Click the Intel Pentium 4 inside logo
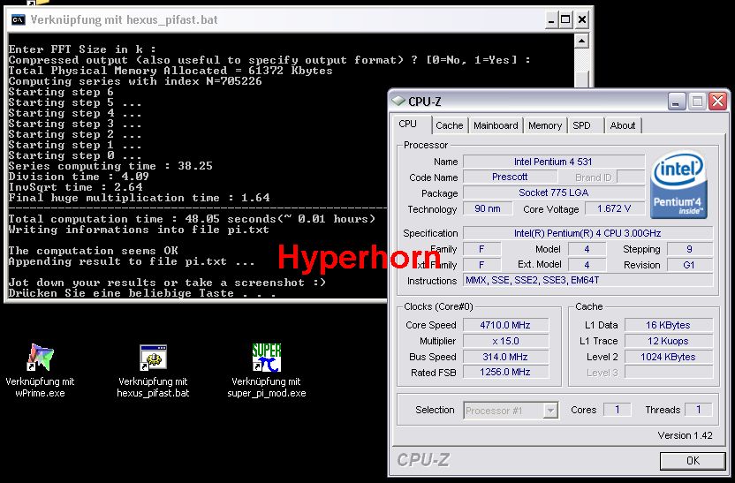 678,185
